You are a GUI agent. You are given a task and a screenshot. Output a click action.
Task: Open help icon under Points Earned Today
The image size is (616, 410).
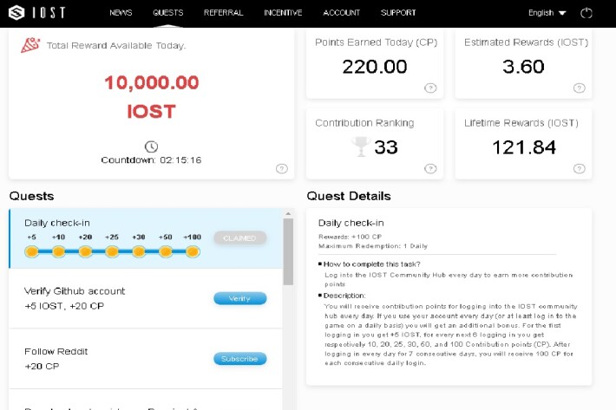click(x=430, y=88)
